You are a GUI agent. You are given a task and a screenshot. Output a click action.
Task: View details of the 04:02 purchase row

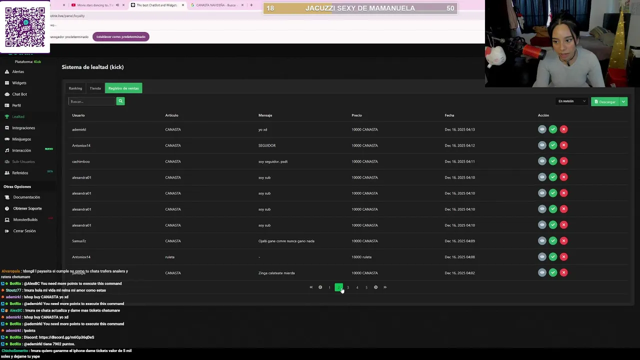(x=542, y=272)
